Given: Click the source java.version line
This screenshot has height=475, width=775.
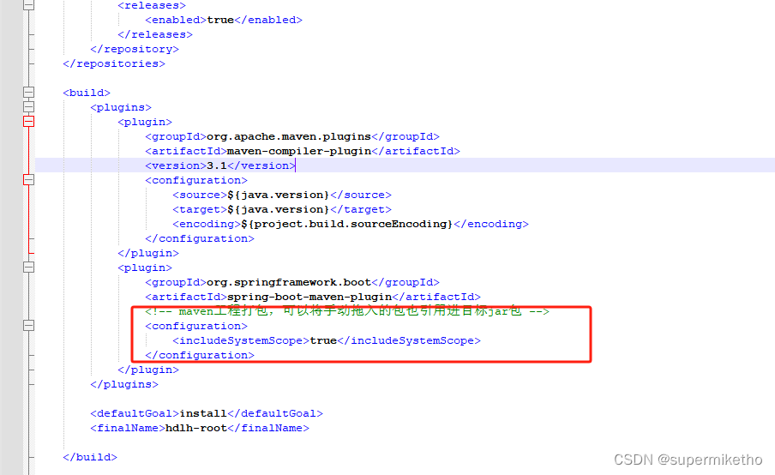Looking at the screenshot, I should click(282, 195).
